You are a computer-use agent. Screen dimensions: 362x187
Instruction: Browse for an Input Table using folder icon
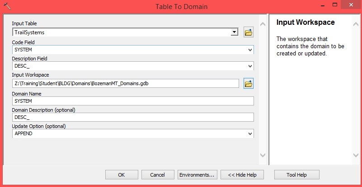[248, 32]
